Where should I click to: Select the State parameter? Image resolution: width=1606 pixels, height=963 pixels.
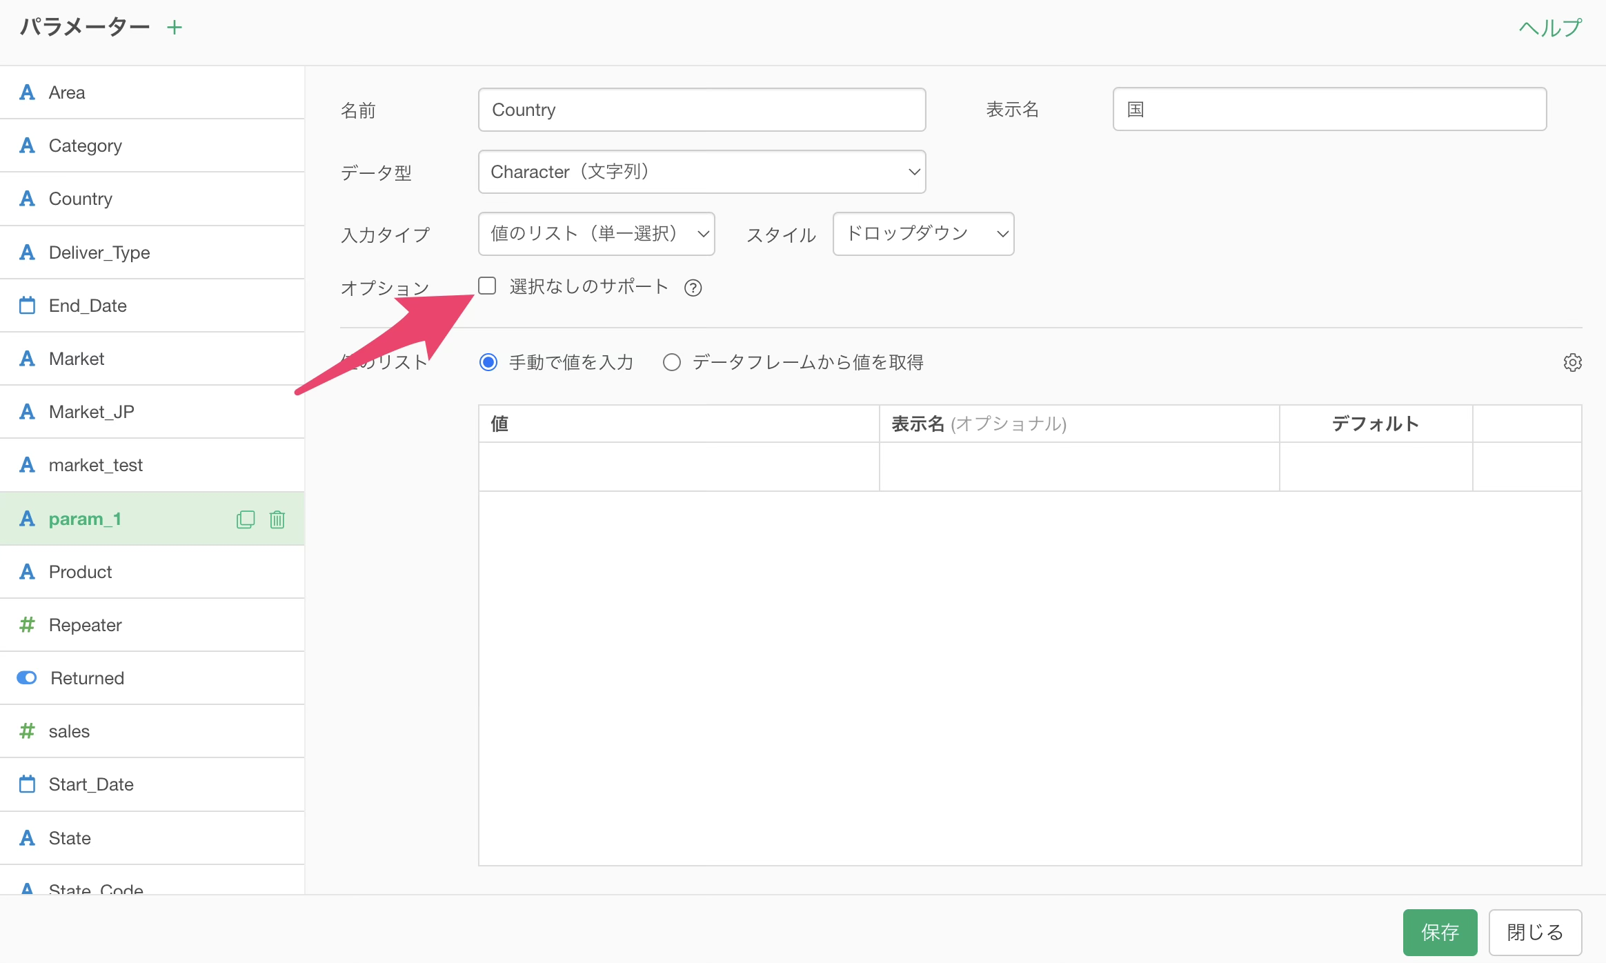[x=152, y=838]
